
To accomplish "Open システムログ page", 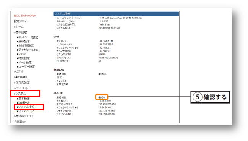I will pyautogui.click(x=25, y=111).
